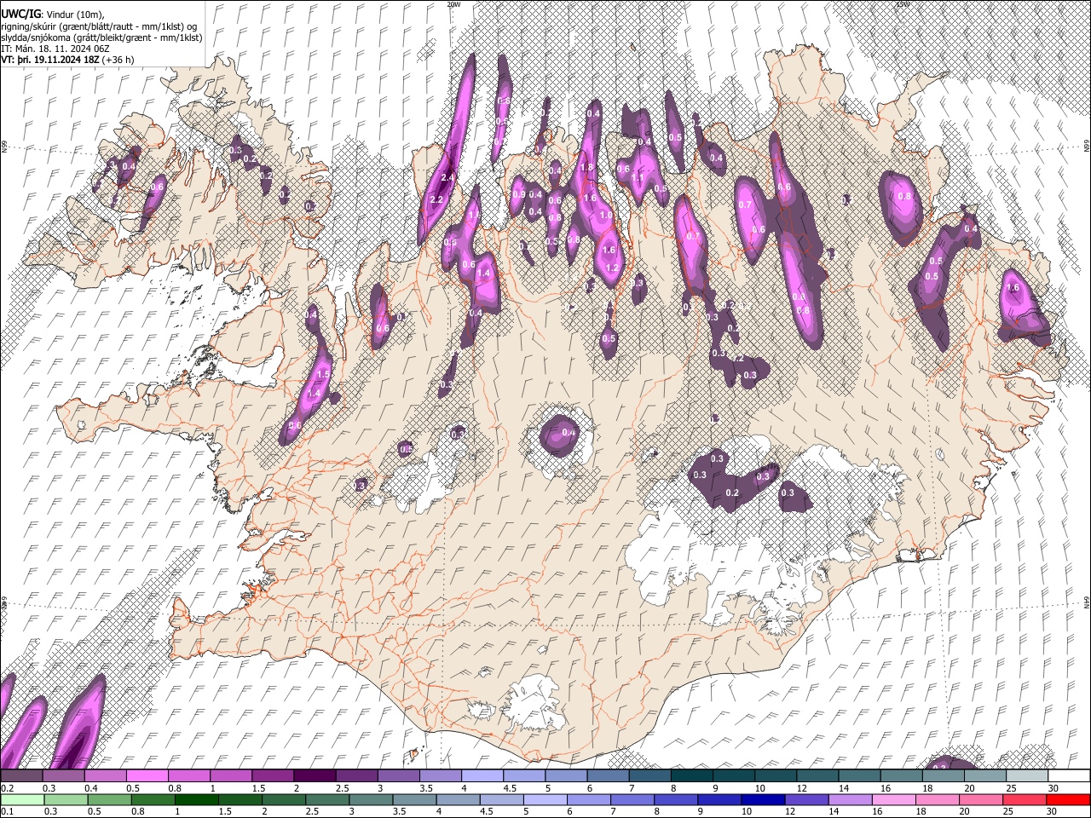This screenshot has height=818, width=1091.
Task: Click the 0.2 label under upper scale
Action: click(x=6, y=788)
